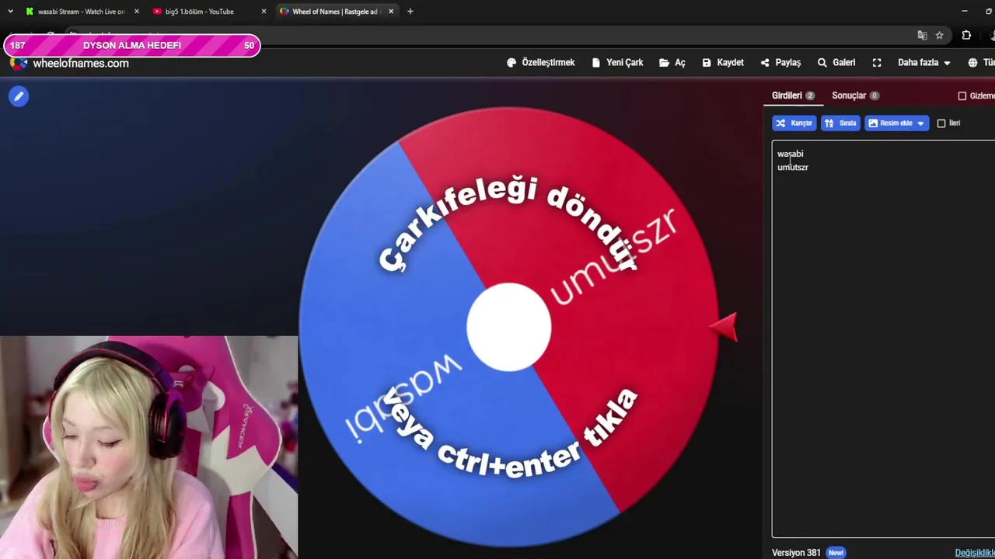Viewport: 995px width, 559px height.
Task: Click wheelofnames.com site logo
Action: point(70,63)
